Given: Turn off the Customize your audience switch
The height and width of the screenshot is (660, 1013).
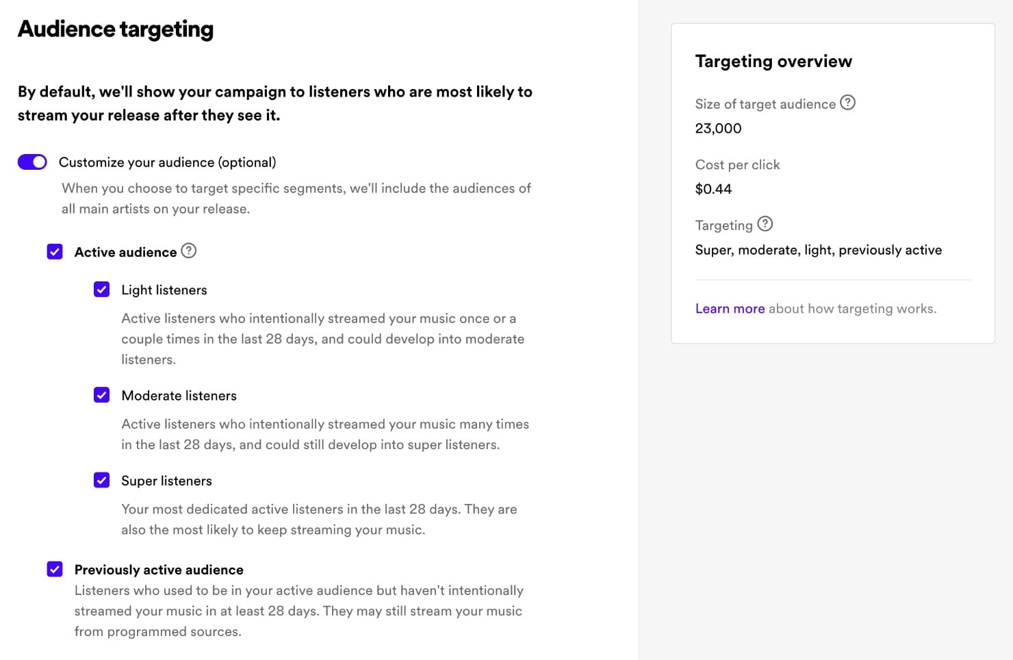Looking at the screenshot, I should (x=32, y=162).
